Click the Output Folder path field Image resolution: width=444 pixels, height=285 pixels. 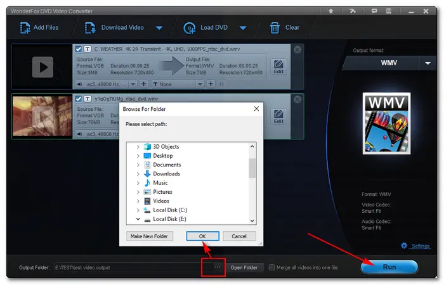(x=134, y=267)
